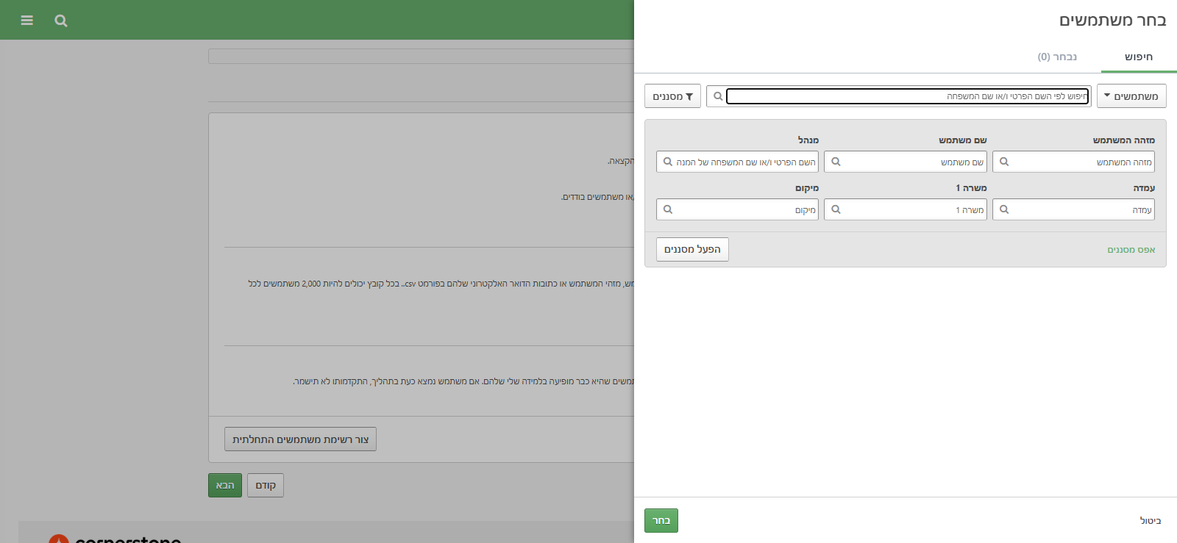Open the hamburger navigation menu

pos(27,21)
